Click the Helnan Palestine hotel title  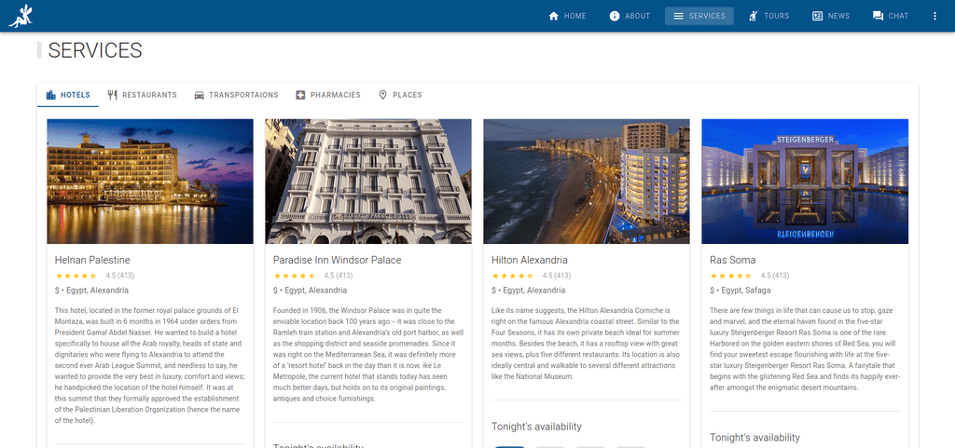(x=92, y=260)
